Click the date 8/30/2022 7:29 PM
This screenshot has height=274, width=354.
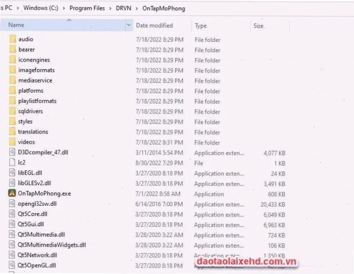(x=159, y=163)
